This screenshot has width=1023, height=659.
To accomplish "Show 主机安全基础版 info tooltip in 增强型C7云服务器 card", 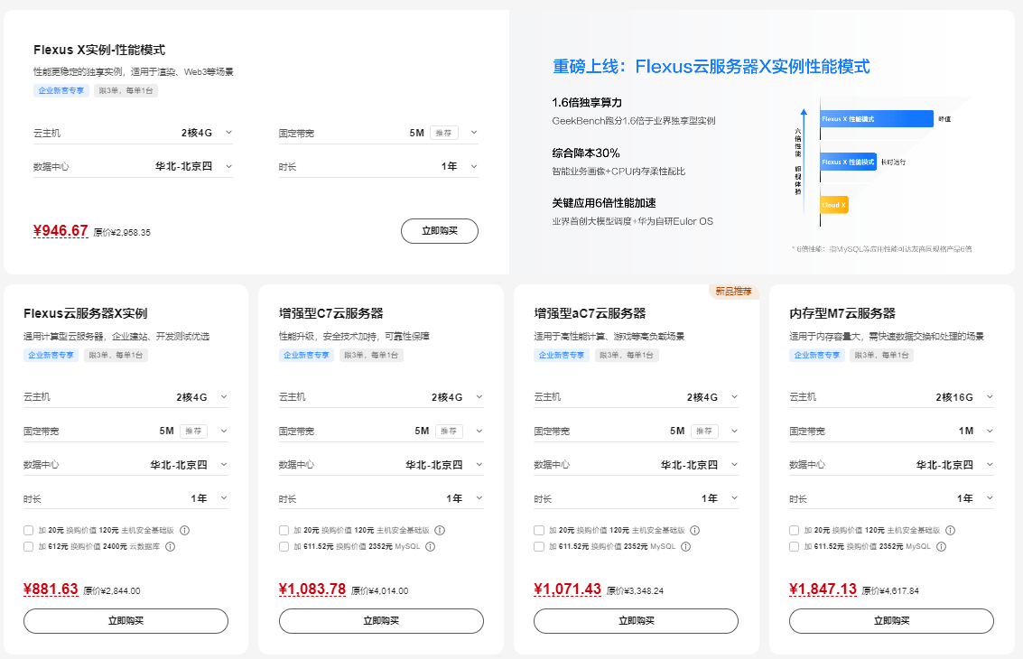I will point(440,531).
